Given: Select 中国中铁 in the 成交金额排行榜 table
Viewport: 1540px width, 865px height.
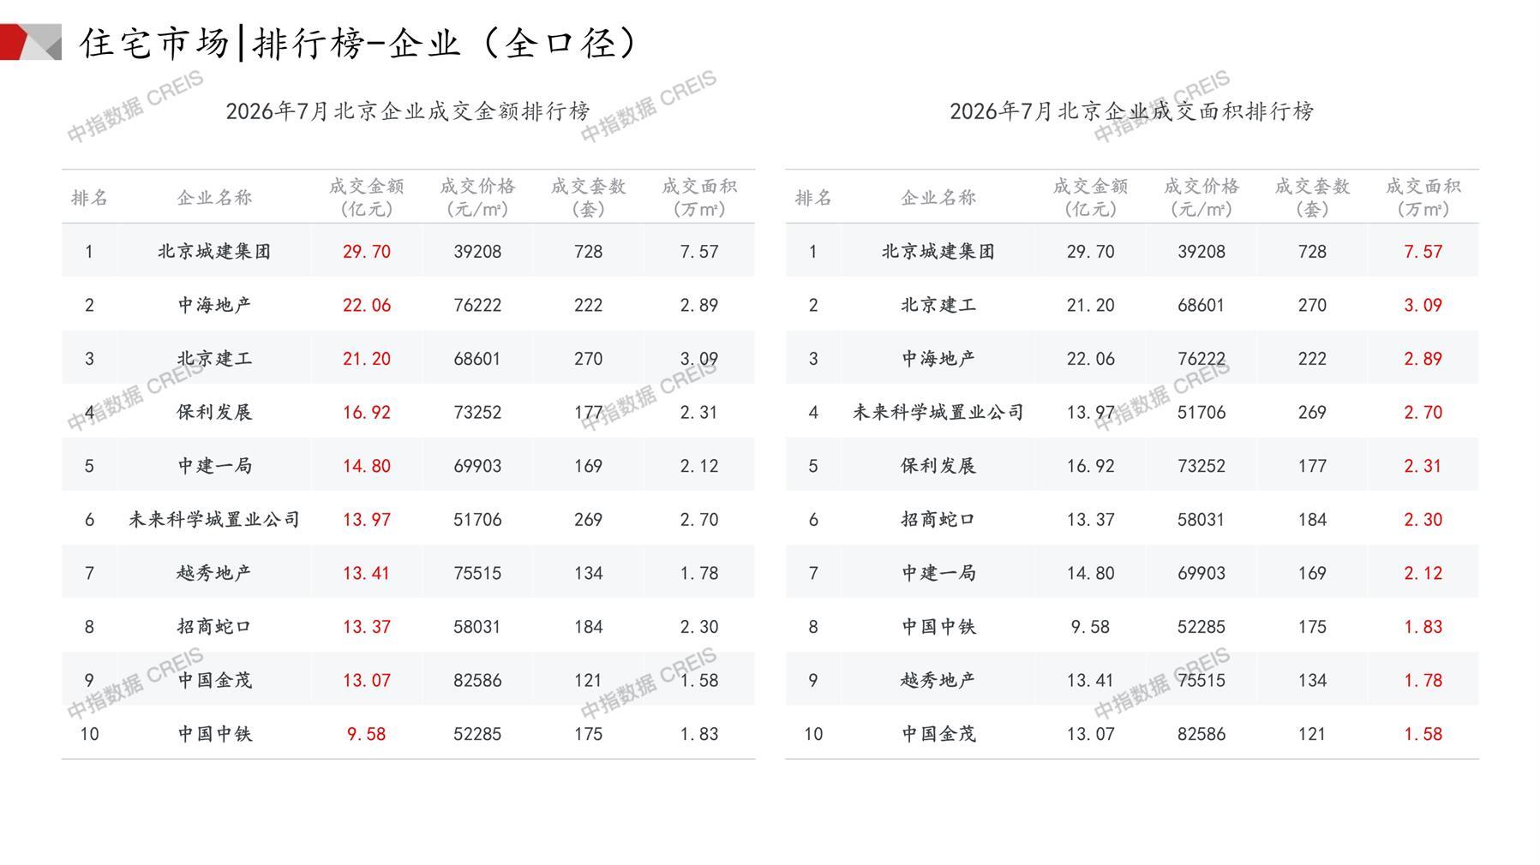Looking at the screenshot, I should pyautogui.click(x=214, y=734).
